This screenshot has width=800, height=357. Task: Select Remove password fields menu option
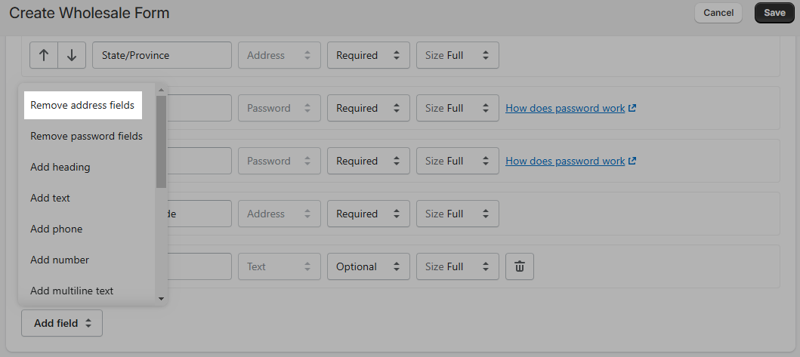coord(87,136)
